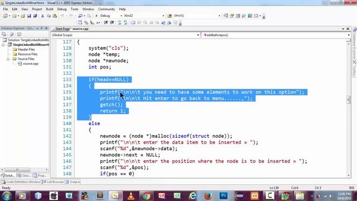Screen dimensions: 357x201
Task: Click the Start Debugging play icon
Action: [97, 16]
